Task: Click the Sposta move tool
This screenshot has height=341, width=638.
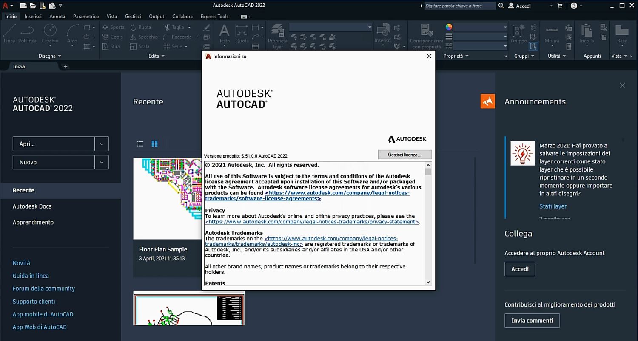Action: [x=113, y=27]
